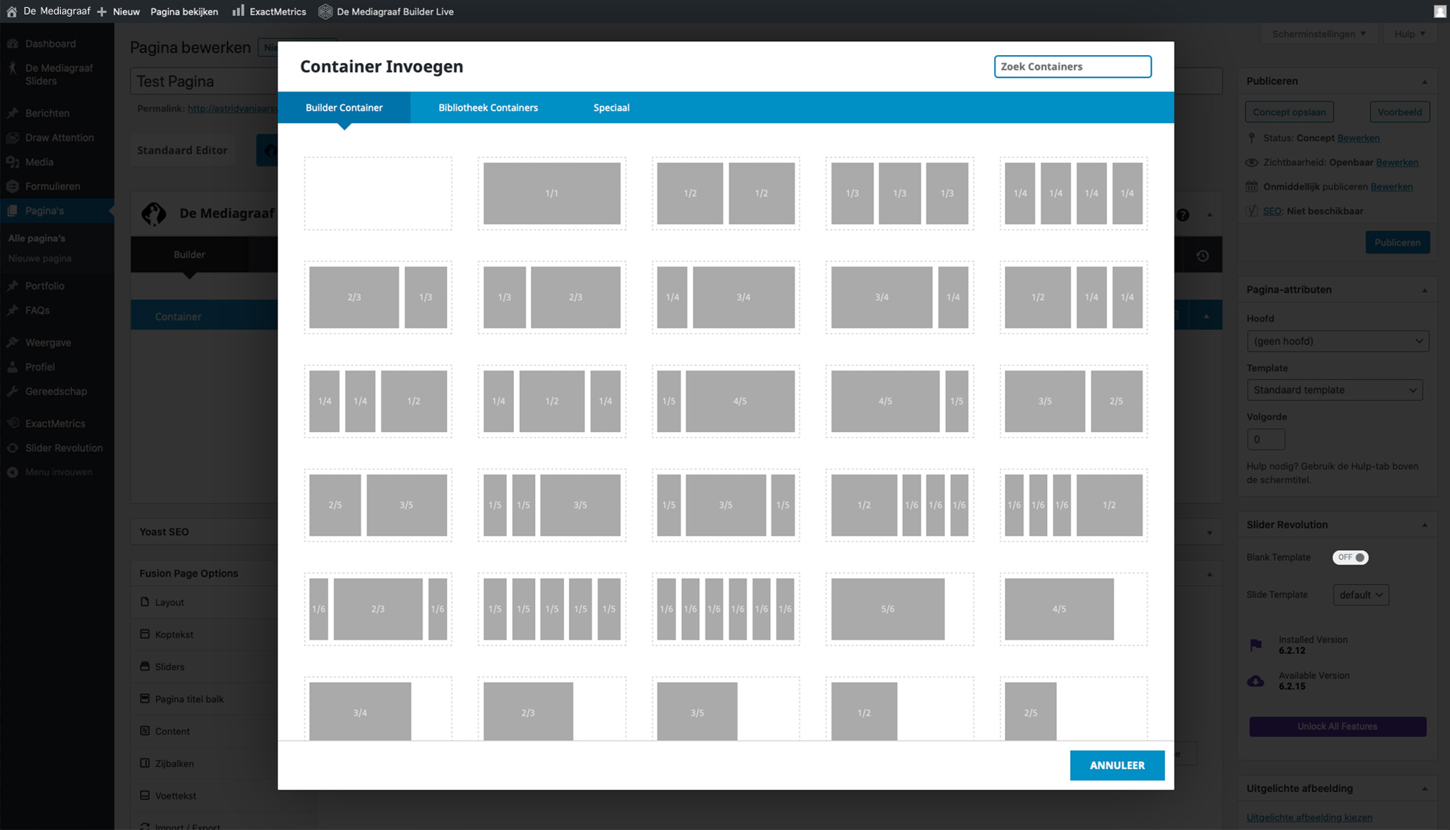Click the Uitgelichte afbeelding kiezen link
This screenshot has width=1450, height=830.
point(1309,818)
